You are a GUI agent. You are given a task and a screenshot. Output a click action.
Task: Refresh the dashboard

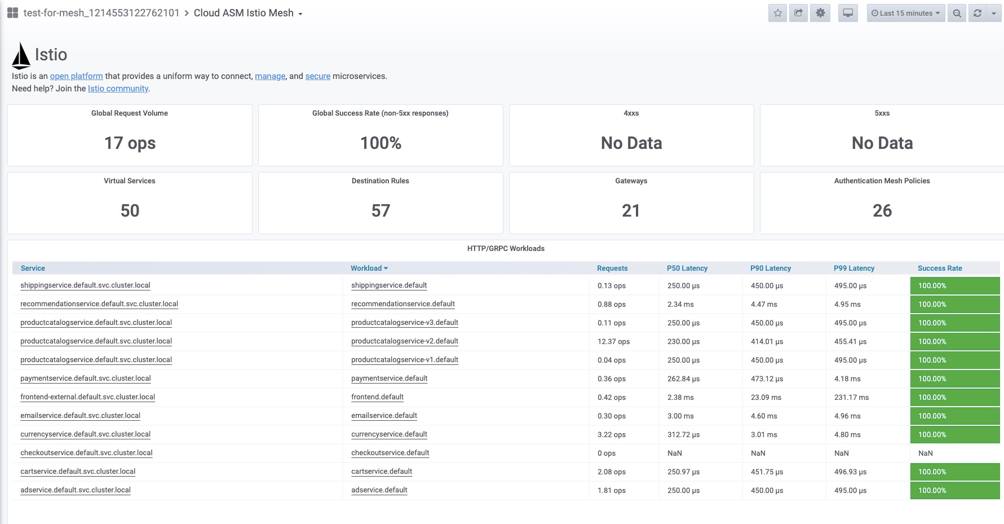978,13
